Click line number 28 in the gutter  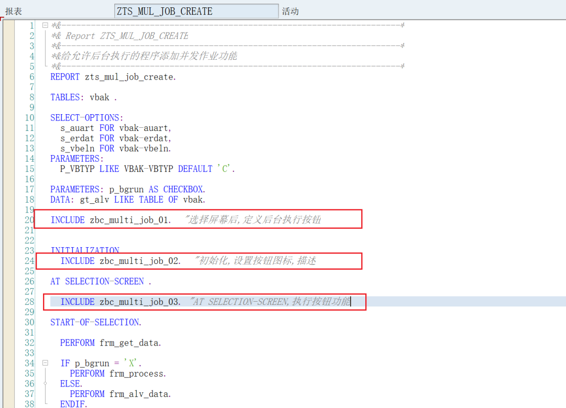coord(29,302)
